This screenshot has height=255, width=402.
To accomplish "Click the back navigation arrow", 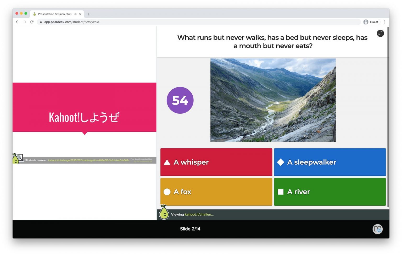I will point(17,22).
